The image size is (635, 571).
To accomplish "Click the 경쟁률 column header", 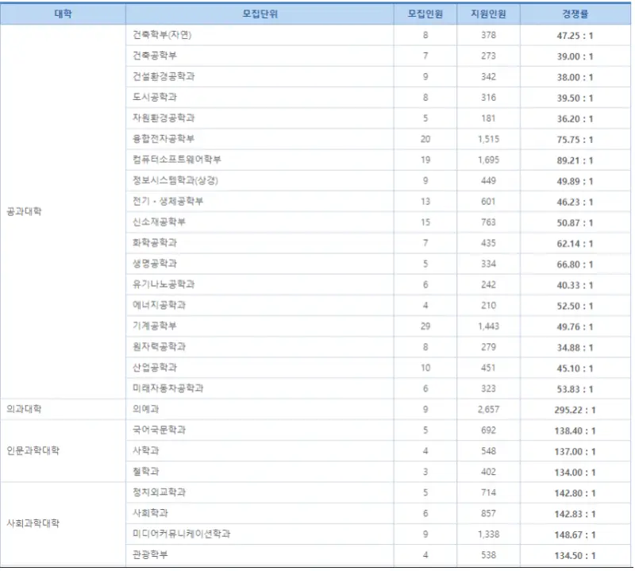I will point(575,14).
